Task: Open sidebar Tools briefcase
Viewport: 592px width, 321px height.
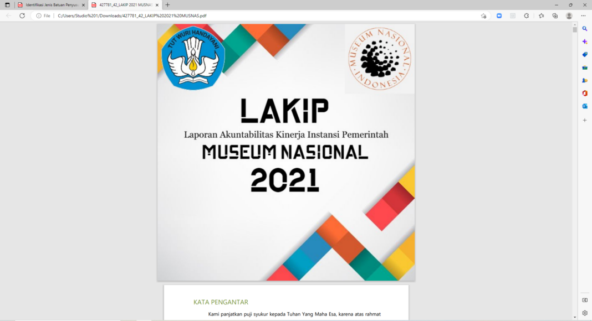Action: [585, 68]
